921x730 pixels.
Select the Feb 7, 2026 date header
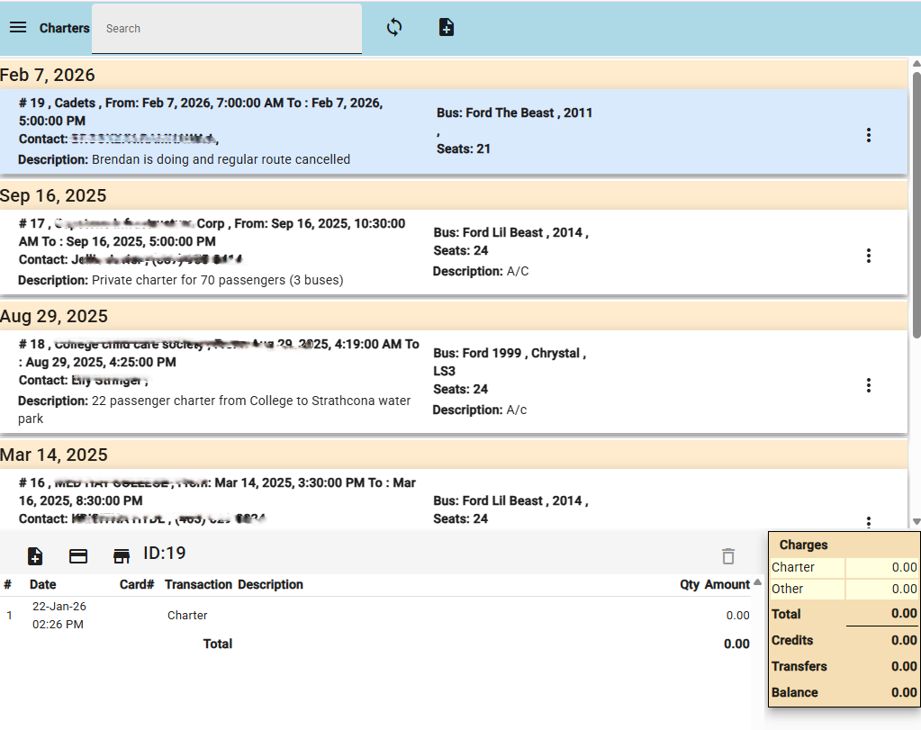pos(454,75)
